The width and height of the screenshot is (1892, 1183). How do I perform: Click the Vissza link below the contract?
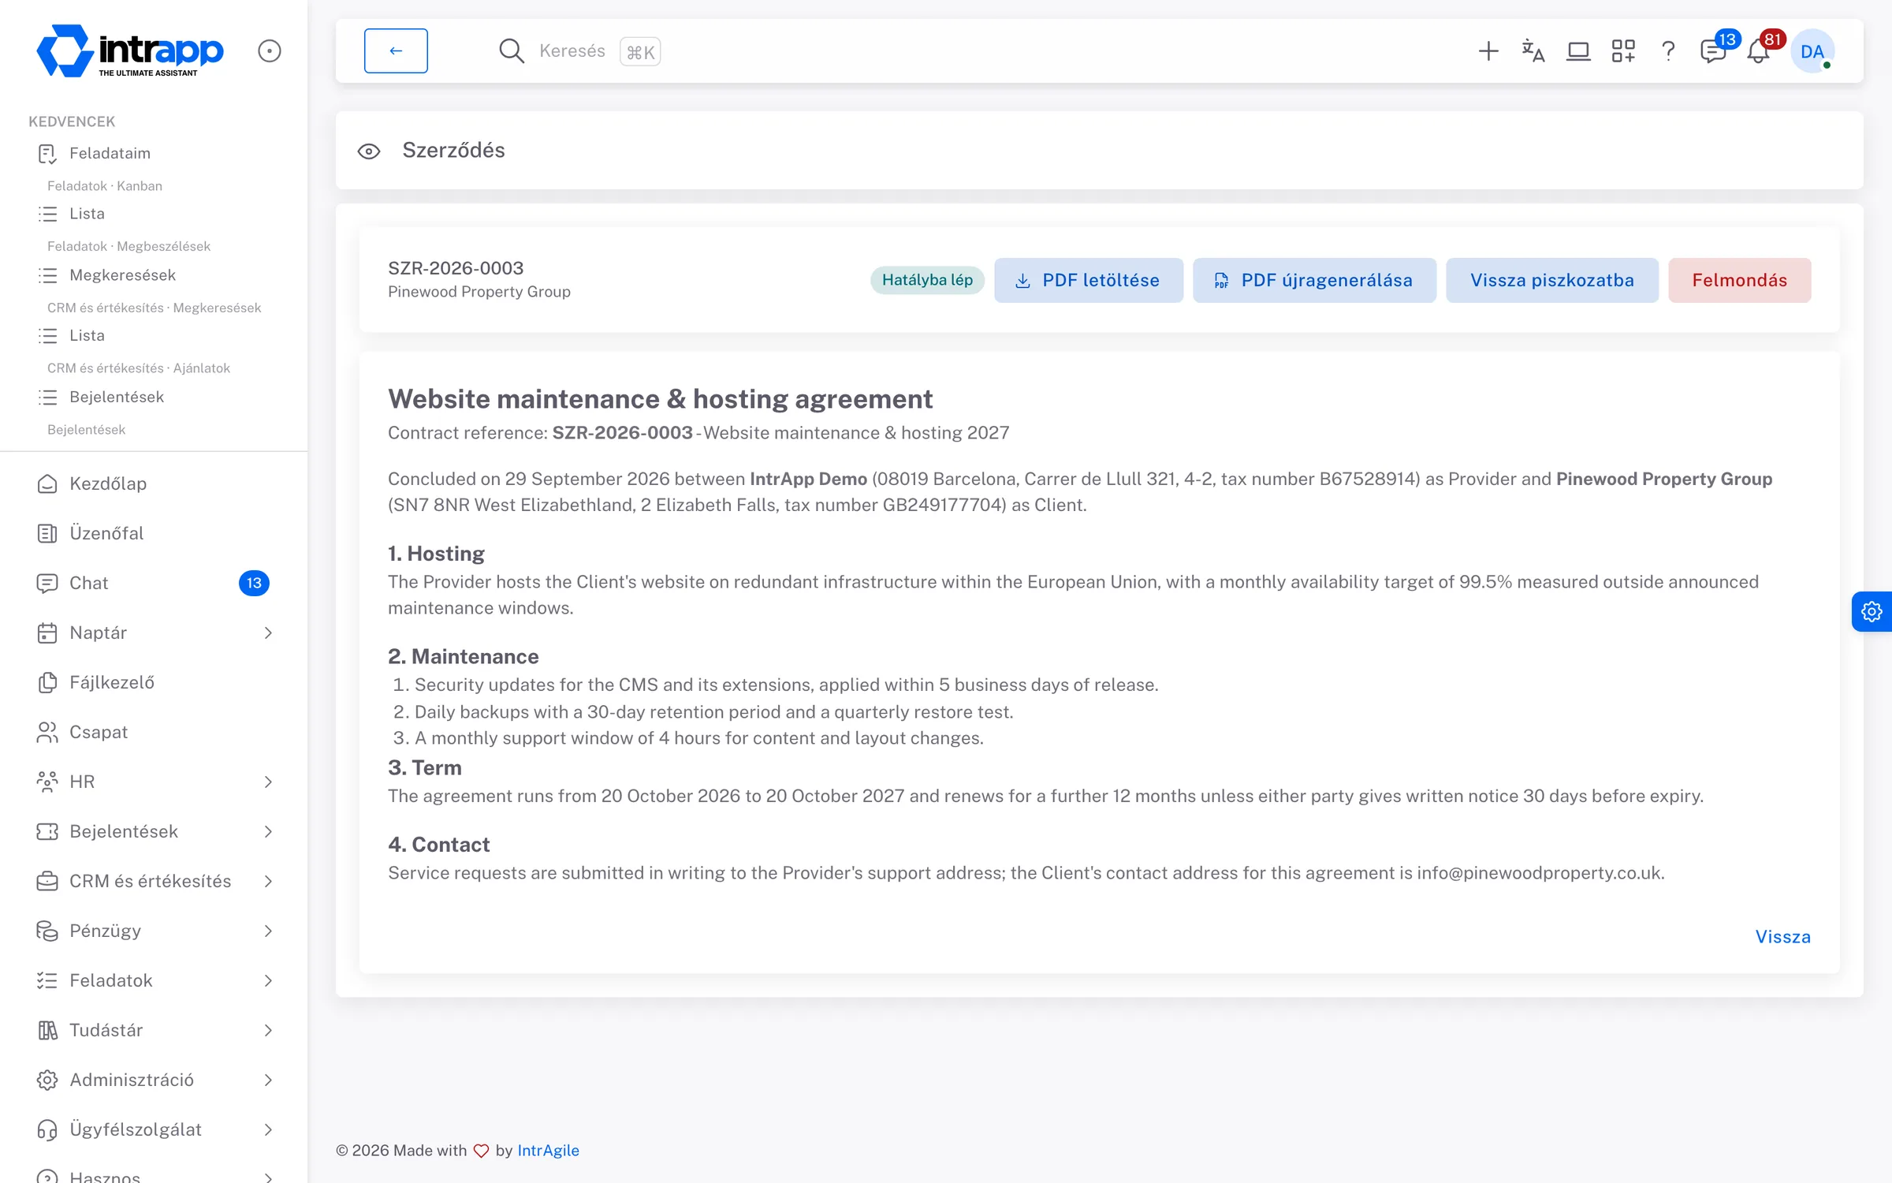coord(1782,936)
